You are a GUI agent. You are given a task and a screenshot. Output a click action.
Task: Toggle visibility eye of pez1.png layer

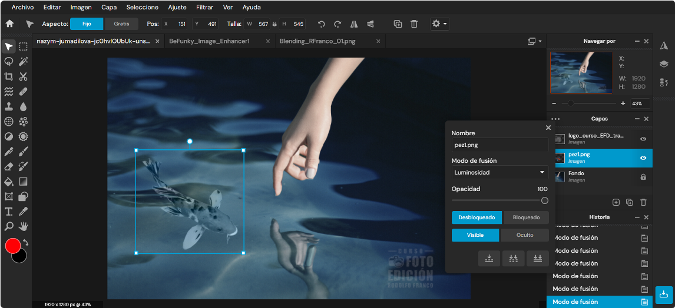643,158
